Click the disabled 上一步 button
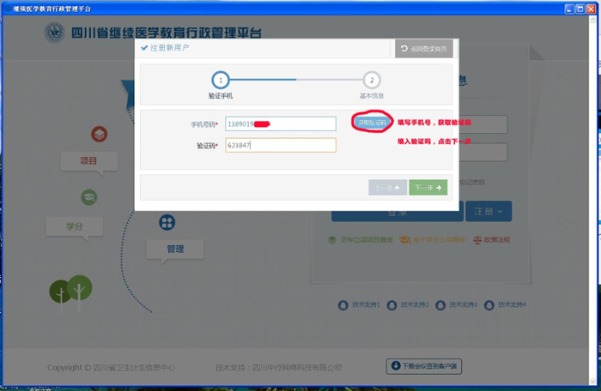The height and width of the screenshot is (391, 601). tap(387, 187)
